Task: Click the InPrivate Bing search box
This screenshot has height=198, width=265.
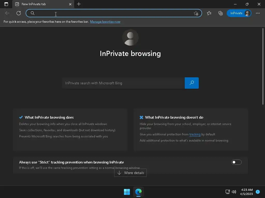Action: click(x=123, y=83)
